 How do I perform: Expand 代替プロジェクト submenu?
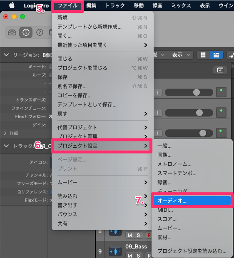tap(102, 127)
